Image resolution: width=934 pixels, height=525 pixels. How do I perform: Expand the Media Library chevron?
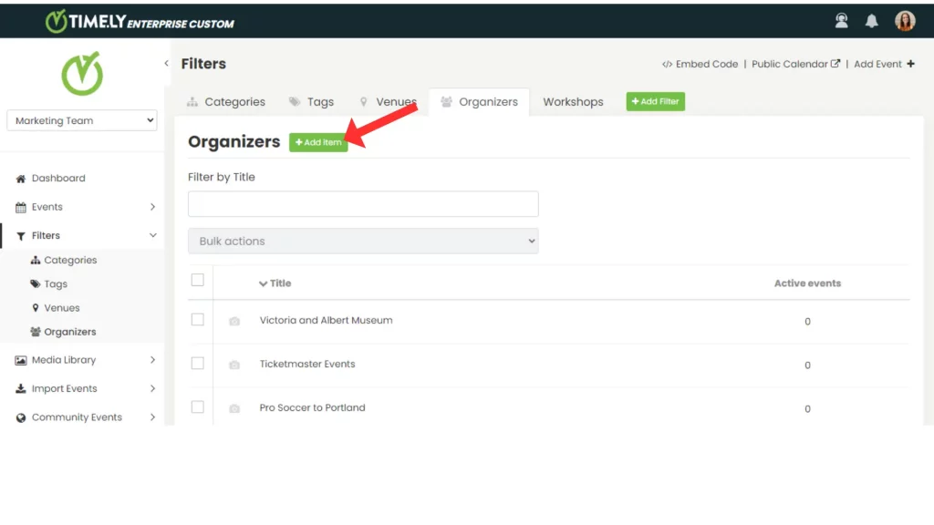coord(152,360)
